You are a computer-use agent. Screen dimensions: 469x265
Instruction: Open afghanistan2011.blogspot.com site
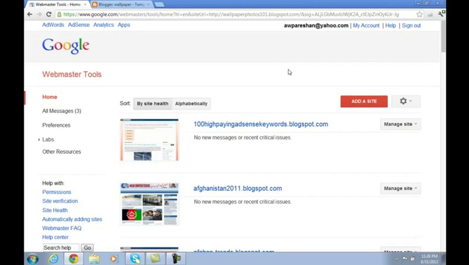click(x=237, y=188)
